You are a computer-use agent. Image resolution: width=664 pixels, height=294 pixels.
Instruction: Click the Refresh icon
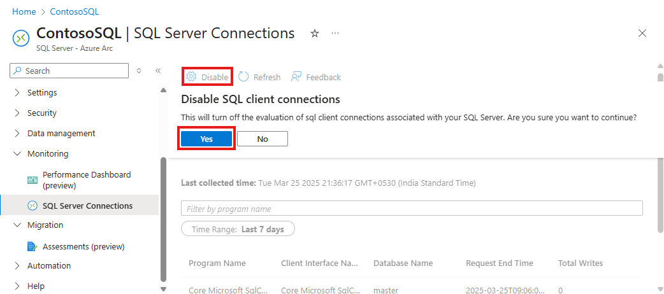[244, 77]
